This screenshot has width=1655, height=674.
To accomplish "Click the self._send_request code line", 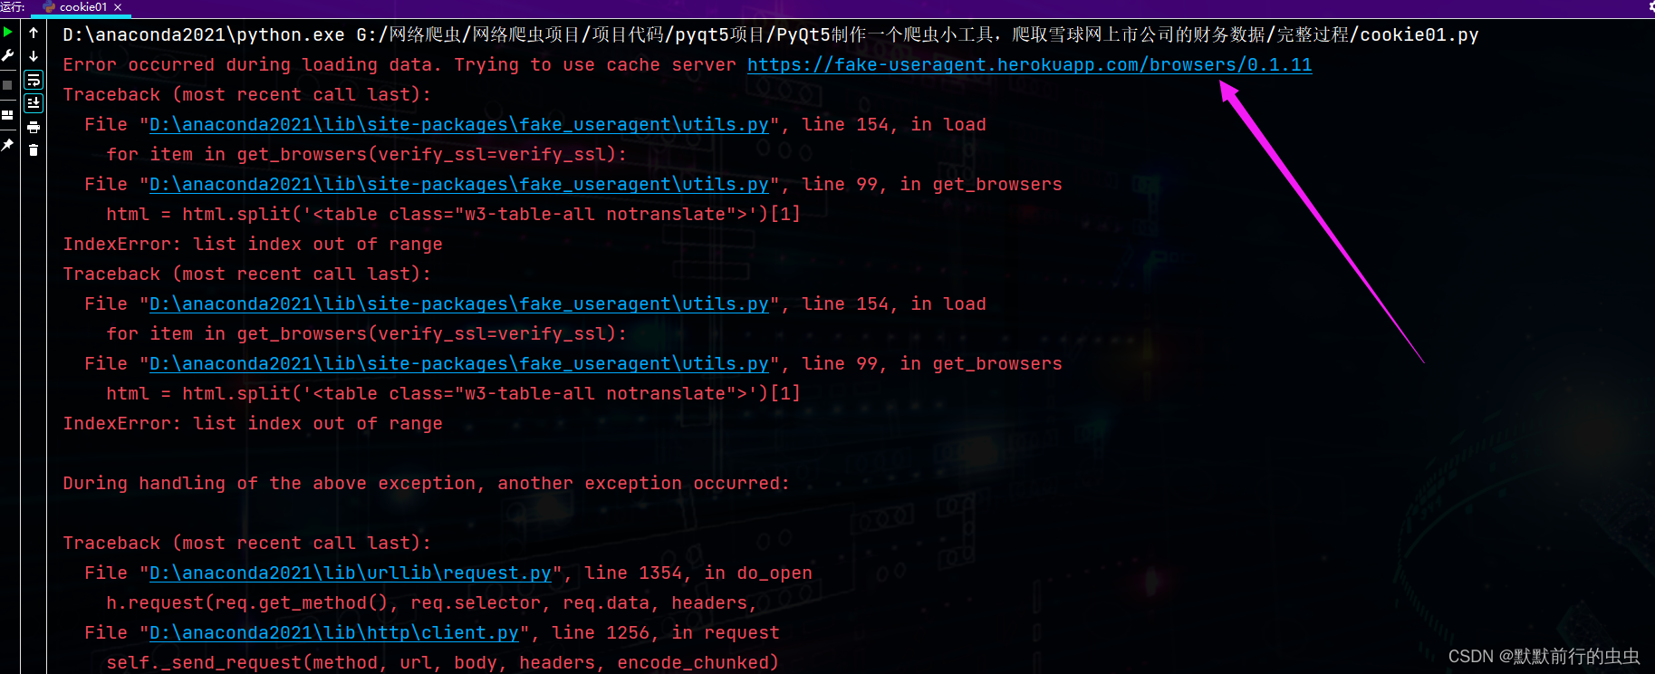I will (442, 662).
